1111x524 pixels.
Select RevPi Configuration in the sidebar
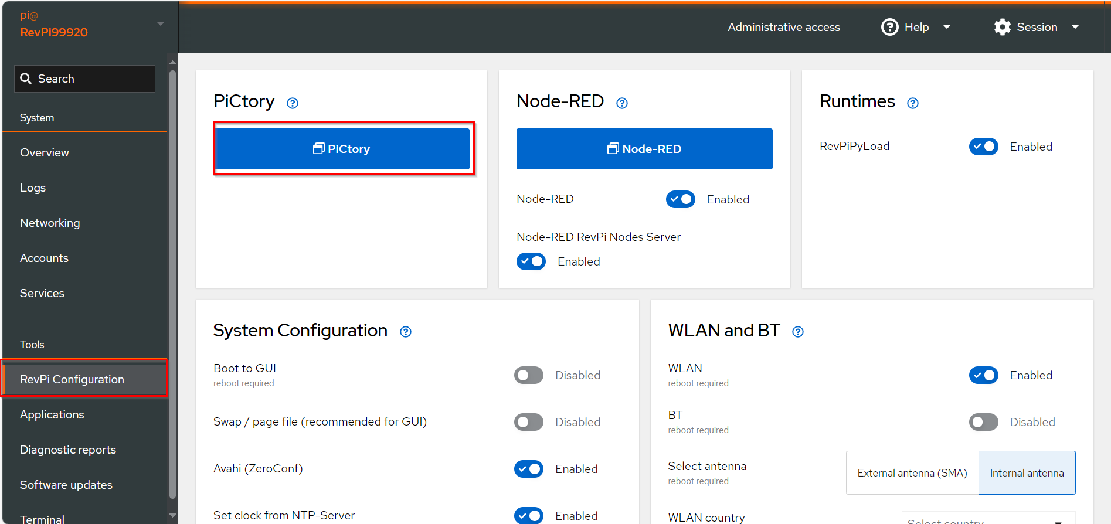coord(85,379)
